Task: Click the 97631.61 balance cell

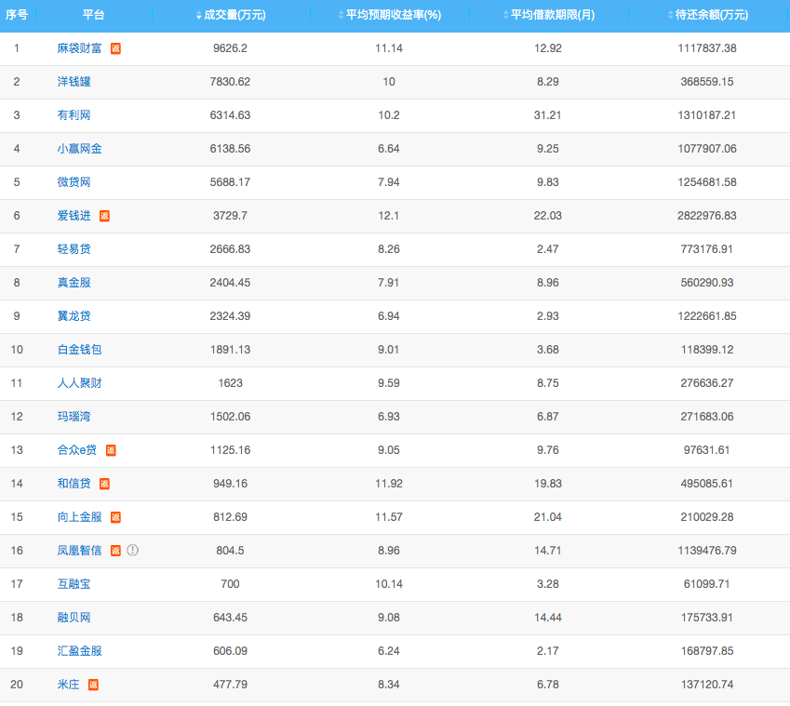Action: coord(707,450)
